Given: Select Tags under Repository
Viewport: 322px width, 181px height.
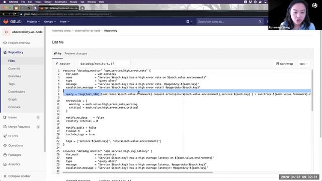Looking at the screenshot, I should click(11, 84).
